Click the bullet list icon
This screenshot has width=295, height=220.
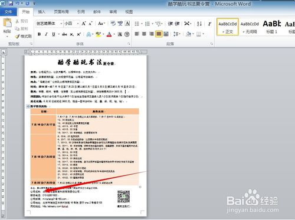[137, 24]
